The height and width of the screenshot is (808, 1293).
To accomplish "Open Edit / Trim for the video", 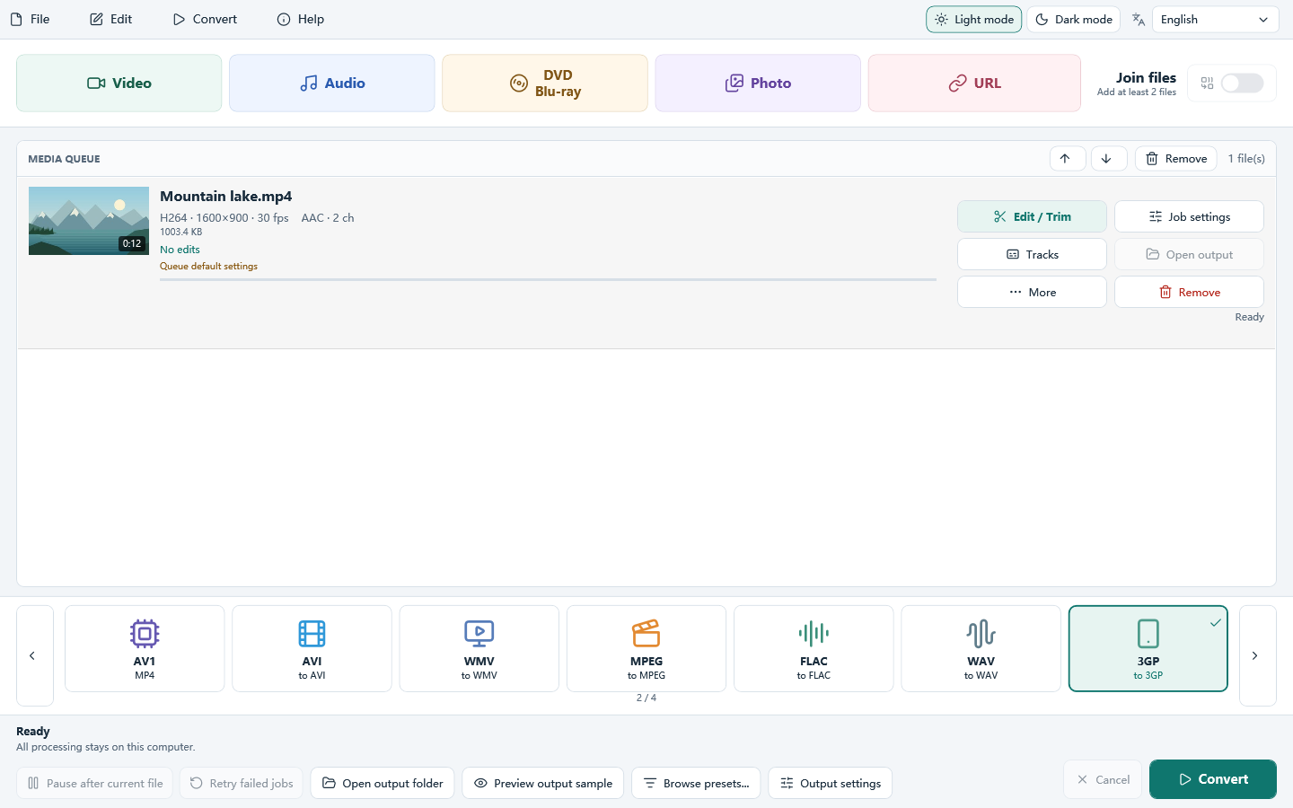I will [x=1032, y=216].
